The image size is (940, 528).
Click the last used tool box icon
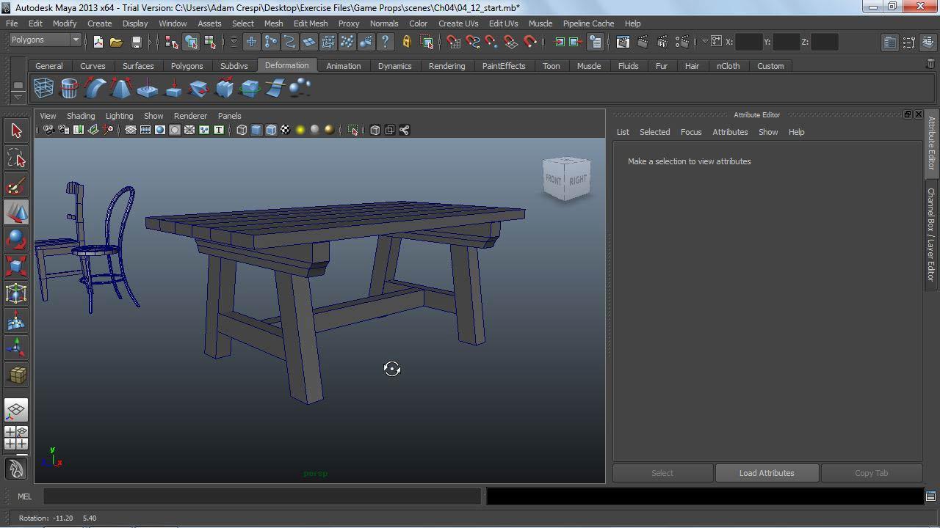(16, 375)
